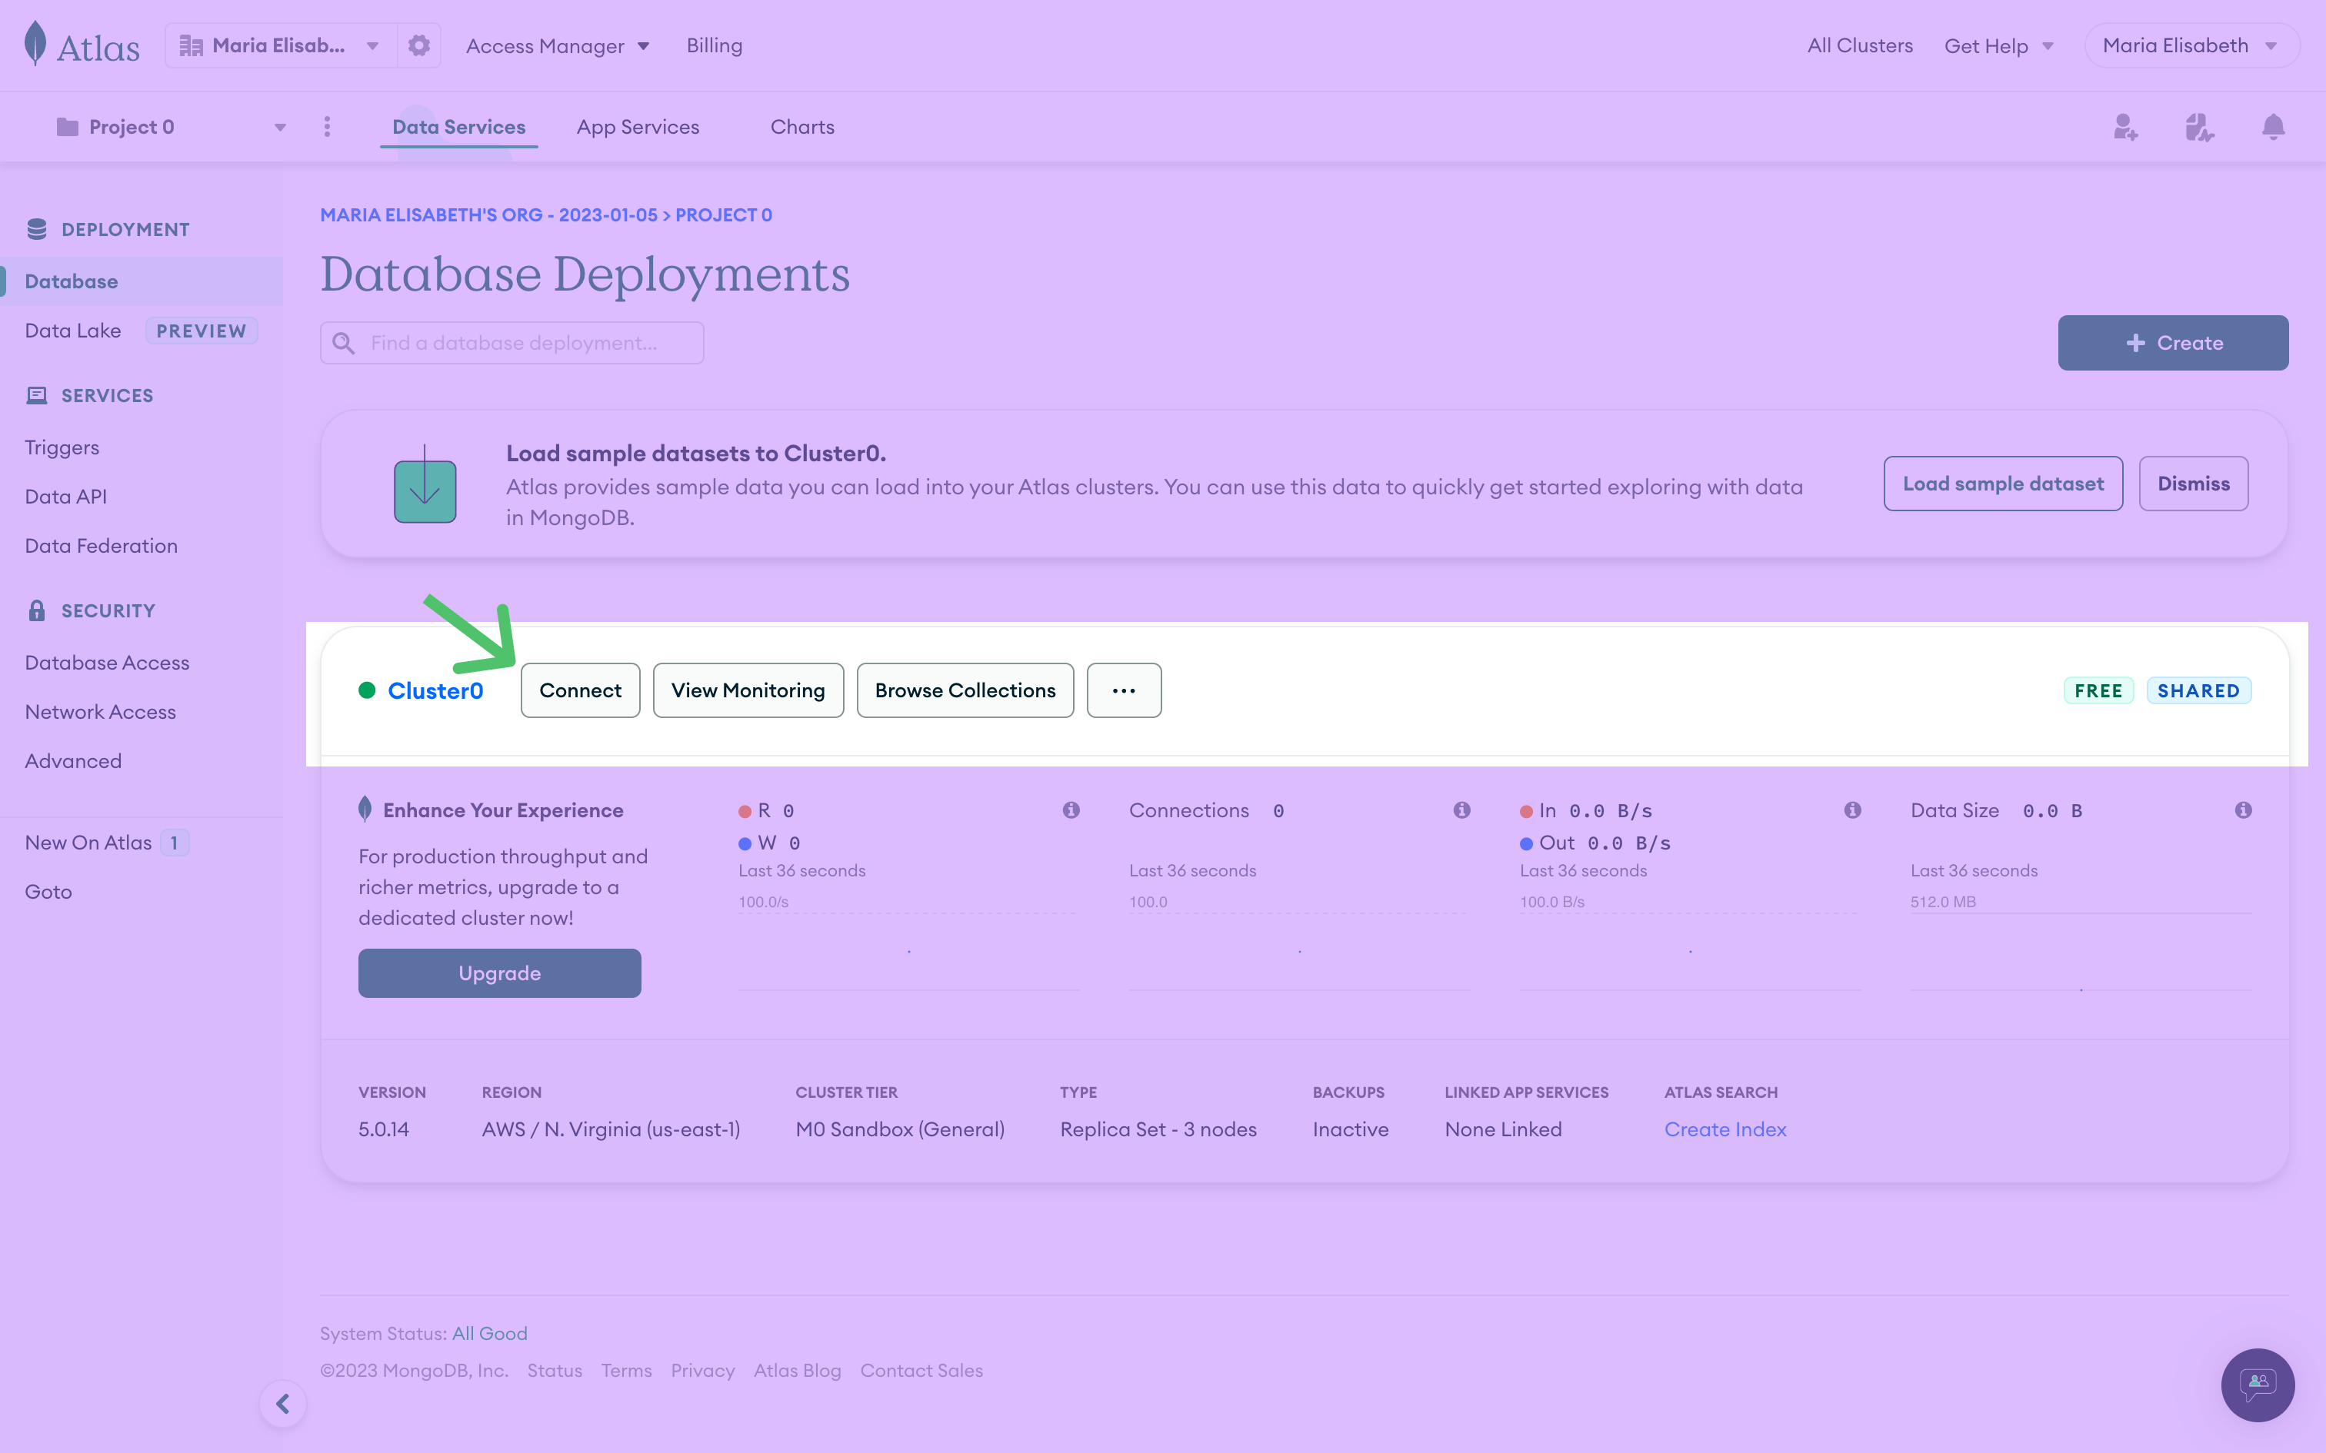Open Cluster0 more options ellipsis button
The image size is (2326, 1453).
[x=1124, y=690]
